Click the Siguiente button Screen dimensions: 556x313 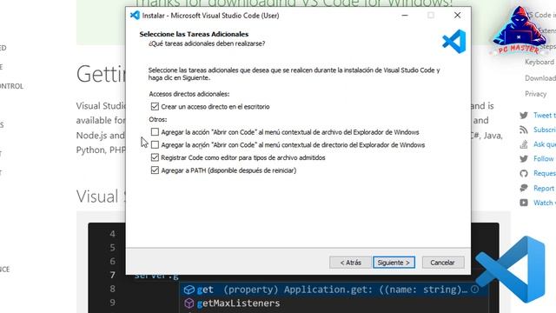click(x=394, y=263)
